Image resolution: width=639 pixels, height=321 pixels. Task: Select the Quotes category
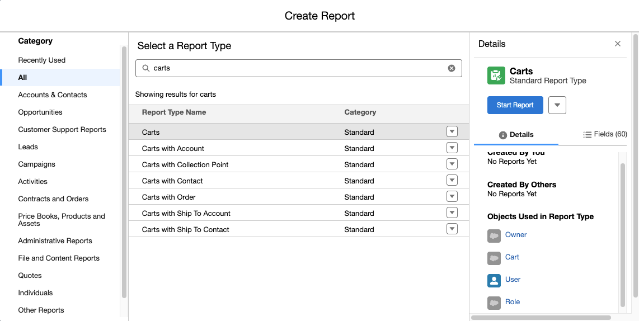pos(30,275)
